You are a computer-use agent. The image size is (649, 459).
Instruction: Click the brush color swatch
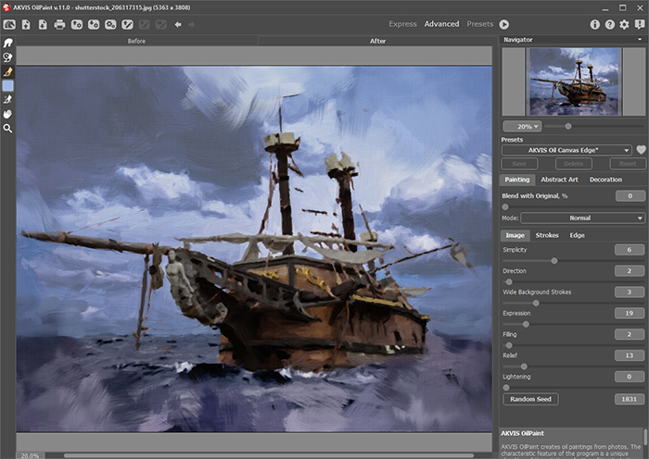(x=7, y=85)
